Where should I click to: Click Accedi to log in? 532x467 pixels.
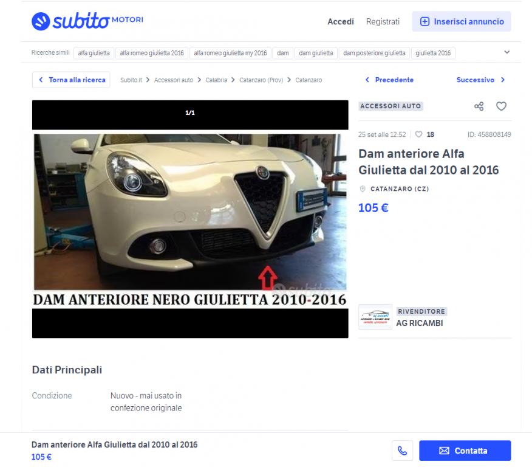(x=340, y=21)
